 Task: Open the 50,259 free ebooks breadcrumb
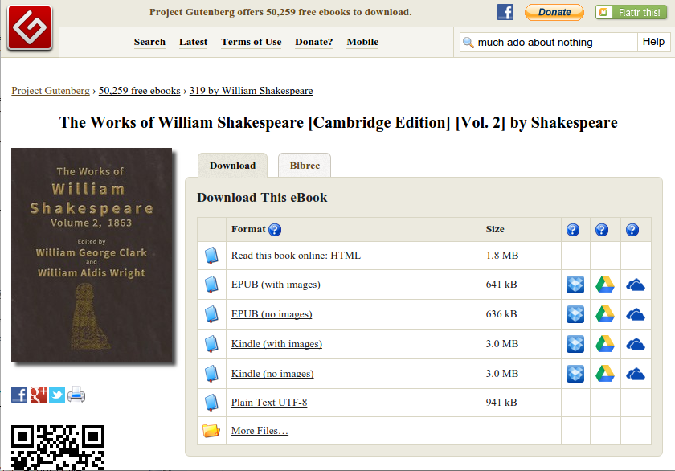(140, 91)
